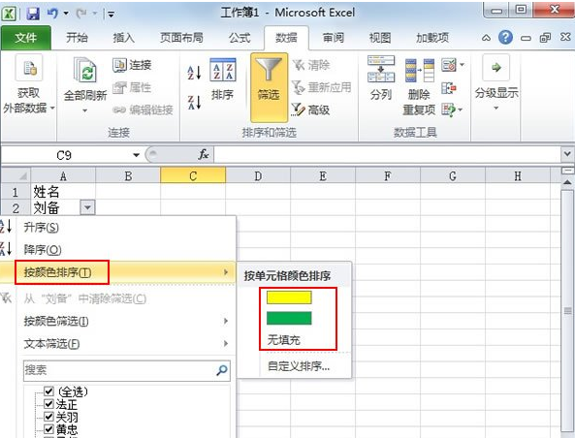Click the Sort Z to A ribbon icon
This screenshot has height=438, width=575.
[194, 103]
